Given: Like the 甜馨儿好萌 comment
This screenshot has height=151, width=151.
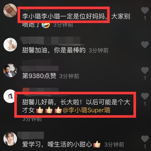Looking at the screenshot, I should coord(145,96).
